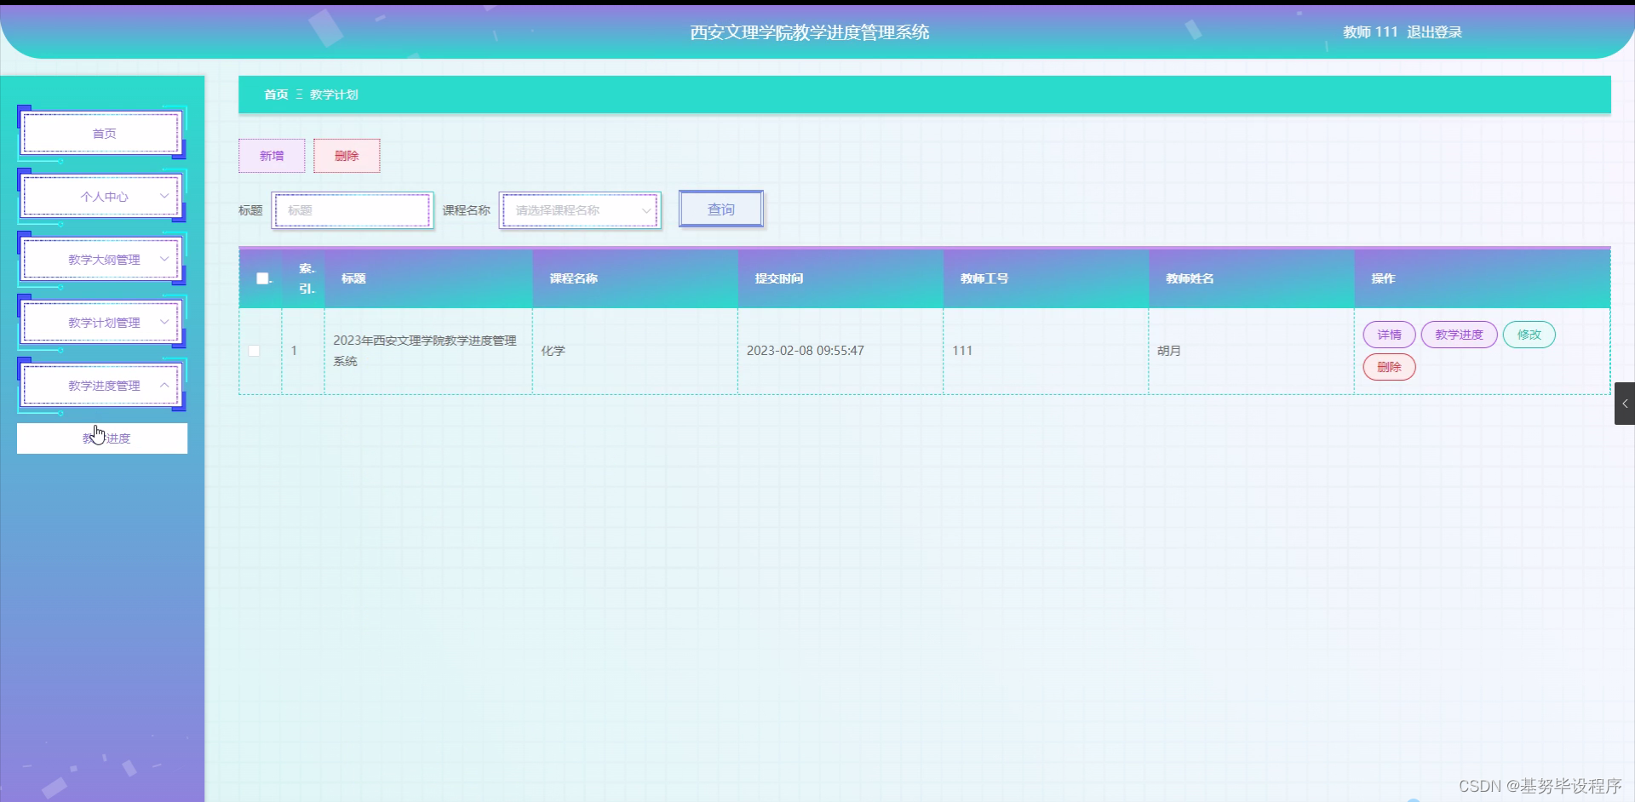
Task: Click 修改 to edit the 化学 row
Action: 1529,335
